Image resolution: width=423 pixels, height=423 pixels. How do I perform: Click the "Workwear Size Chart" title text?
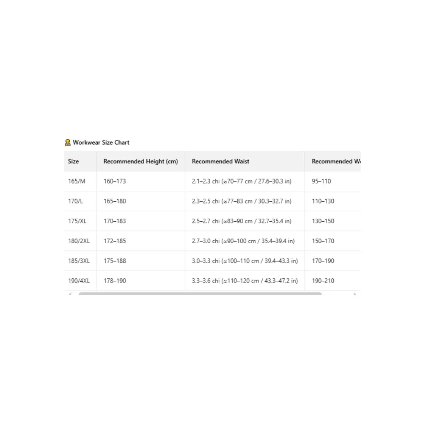(x=101, y=143)
